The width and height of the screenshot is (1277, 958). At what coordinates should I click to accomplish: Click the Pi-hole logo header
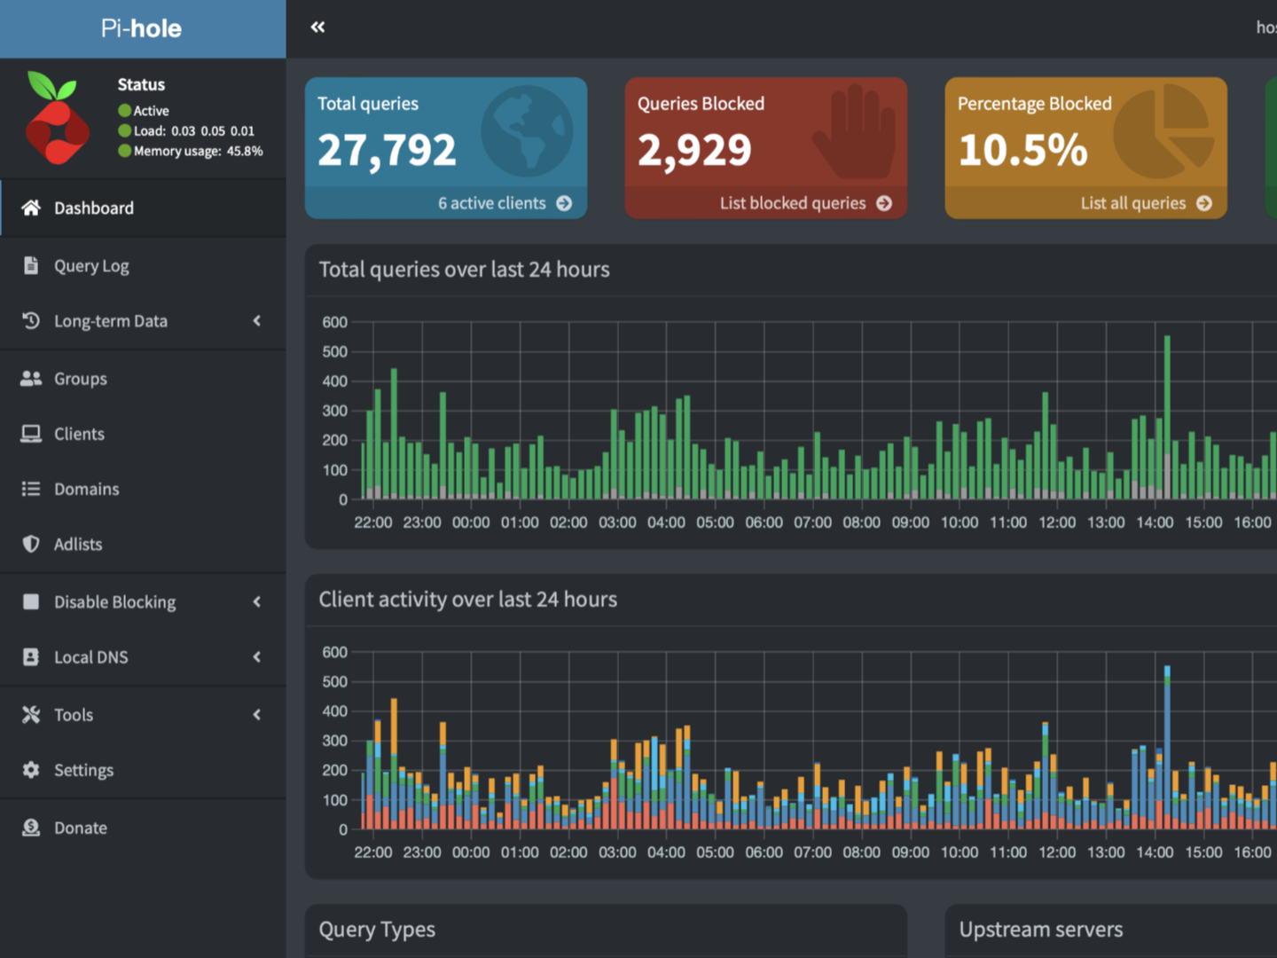142,28
